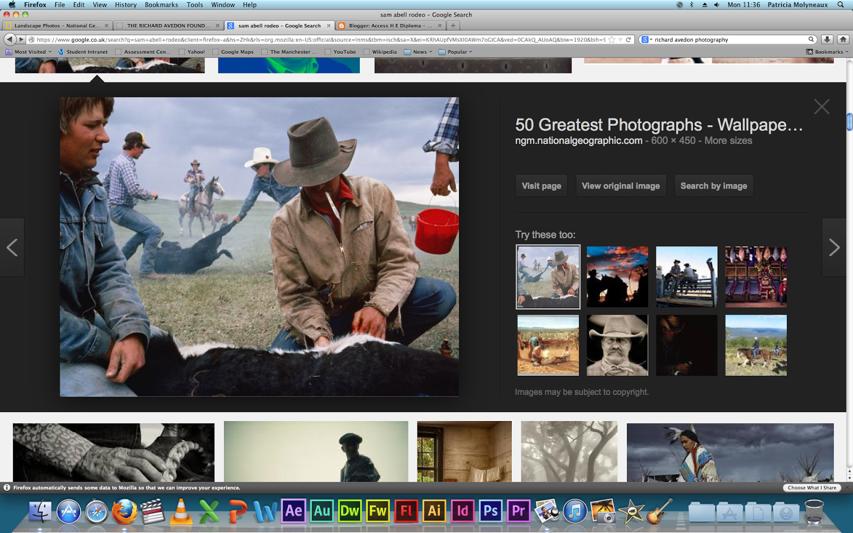Screen dimensions: 853x533
Task: Open Bluetooth status in the menu bar
Action: click(692, 5)
